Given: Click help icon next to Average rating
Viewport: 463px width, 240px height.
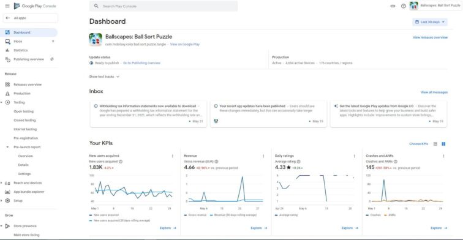Looking at the screenshot, I should pyautogui.click(x=298, y=162).
